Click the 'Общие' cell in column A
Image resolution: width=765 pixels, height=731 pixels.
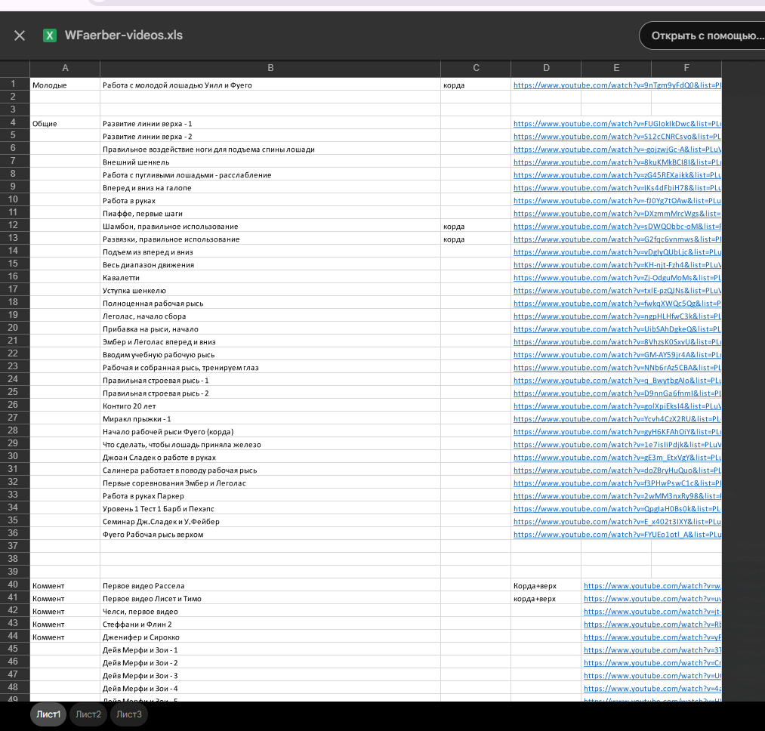(x=65, y=123)
